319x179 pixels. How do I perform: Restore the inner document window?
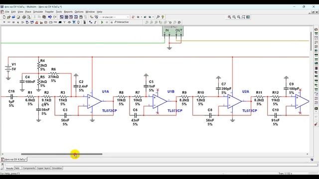pos(313,12)
